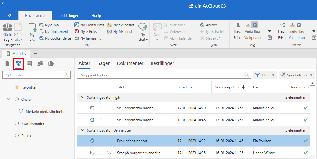Image resolution: width=317 pixels, height=159 pixels.
Task: Add a new tab with plus button
Action: pyautogui.click(x=35, y=54)
